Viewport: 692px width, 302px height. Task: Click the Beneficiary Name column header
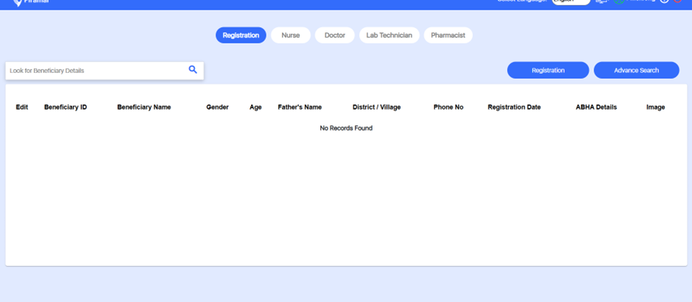click(x=144, y=108)
